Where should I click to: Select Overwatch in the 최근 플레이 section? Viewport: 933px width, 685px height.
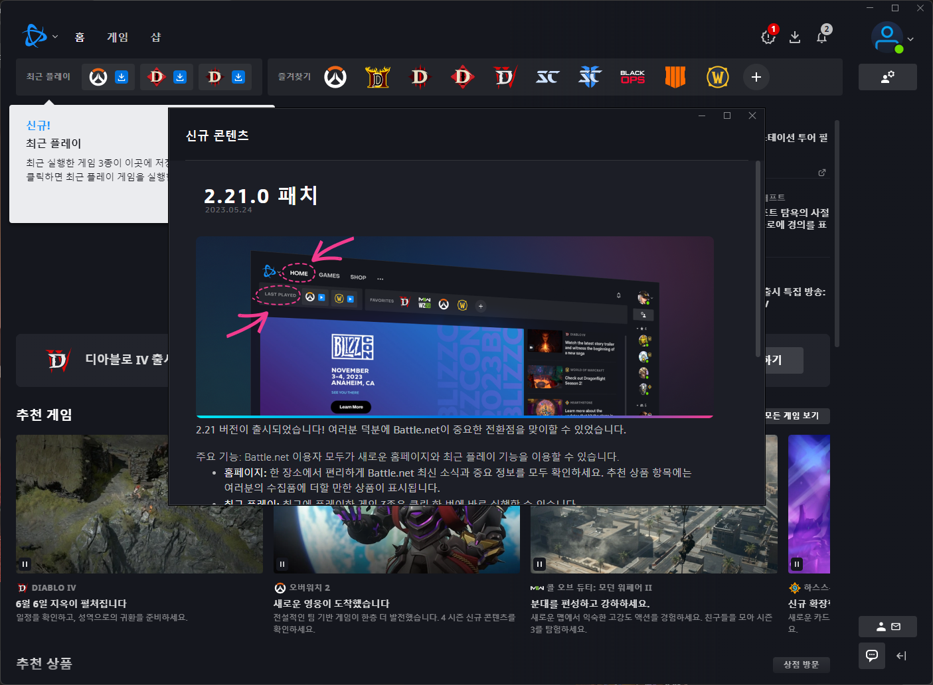click(x=98, y=77)
